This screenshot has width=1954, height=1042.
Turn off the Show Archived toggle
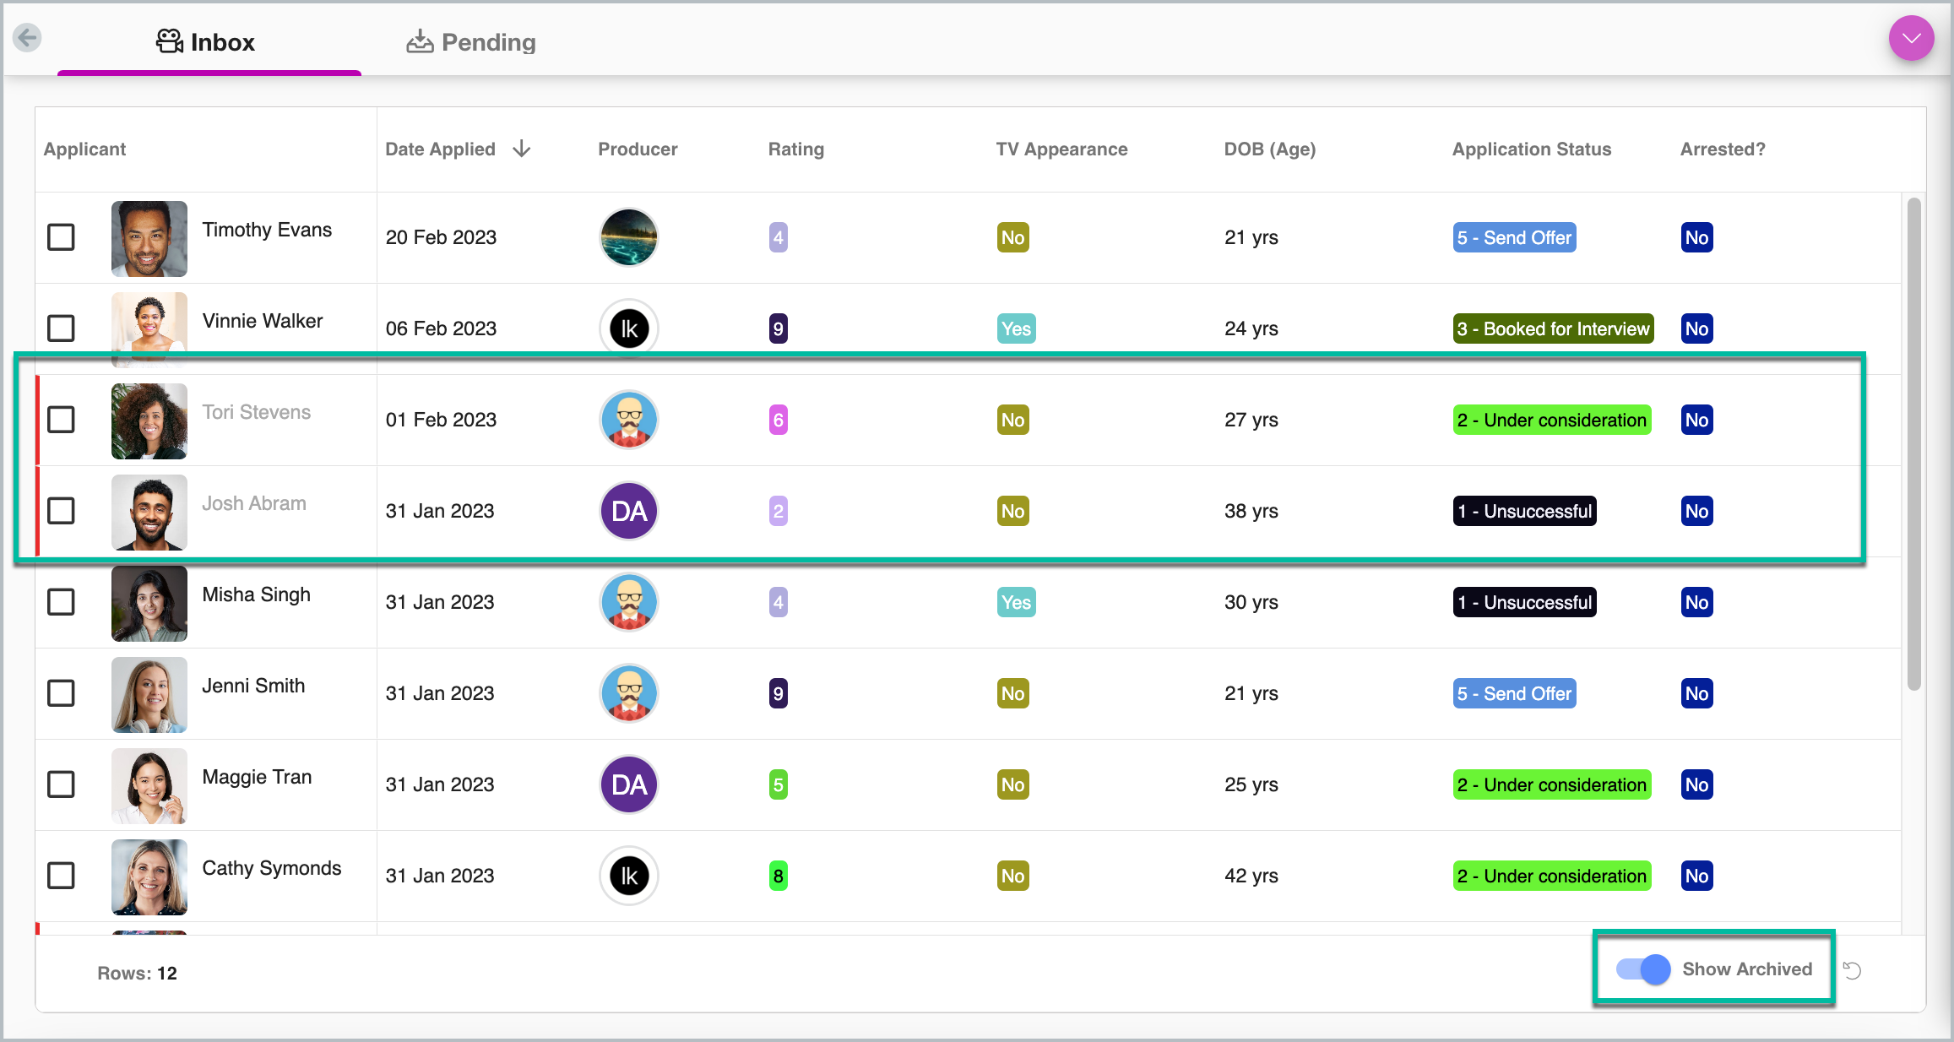coord(1642,969)
